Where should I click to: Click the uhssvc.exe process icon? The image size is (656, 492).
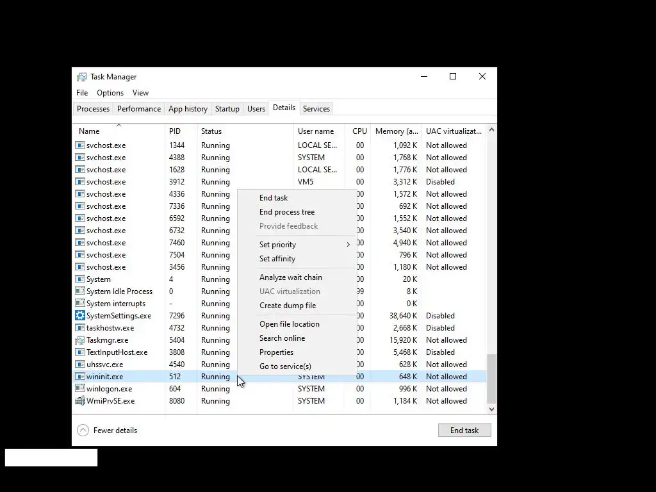click(80, 365)
